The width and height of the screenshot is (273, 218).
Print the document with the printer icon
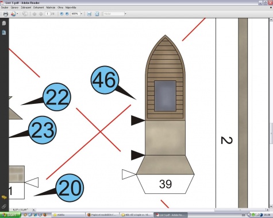point(6,14)
